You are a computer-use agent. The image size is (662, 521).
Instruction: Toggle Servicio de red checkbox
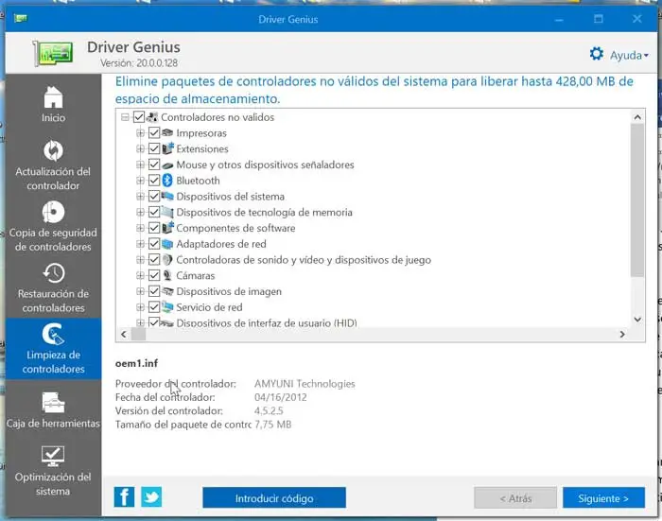[154, 307]
